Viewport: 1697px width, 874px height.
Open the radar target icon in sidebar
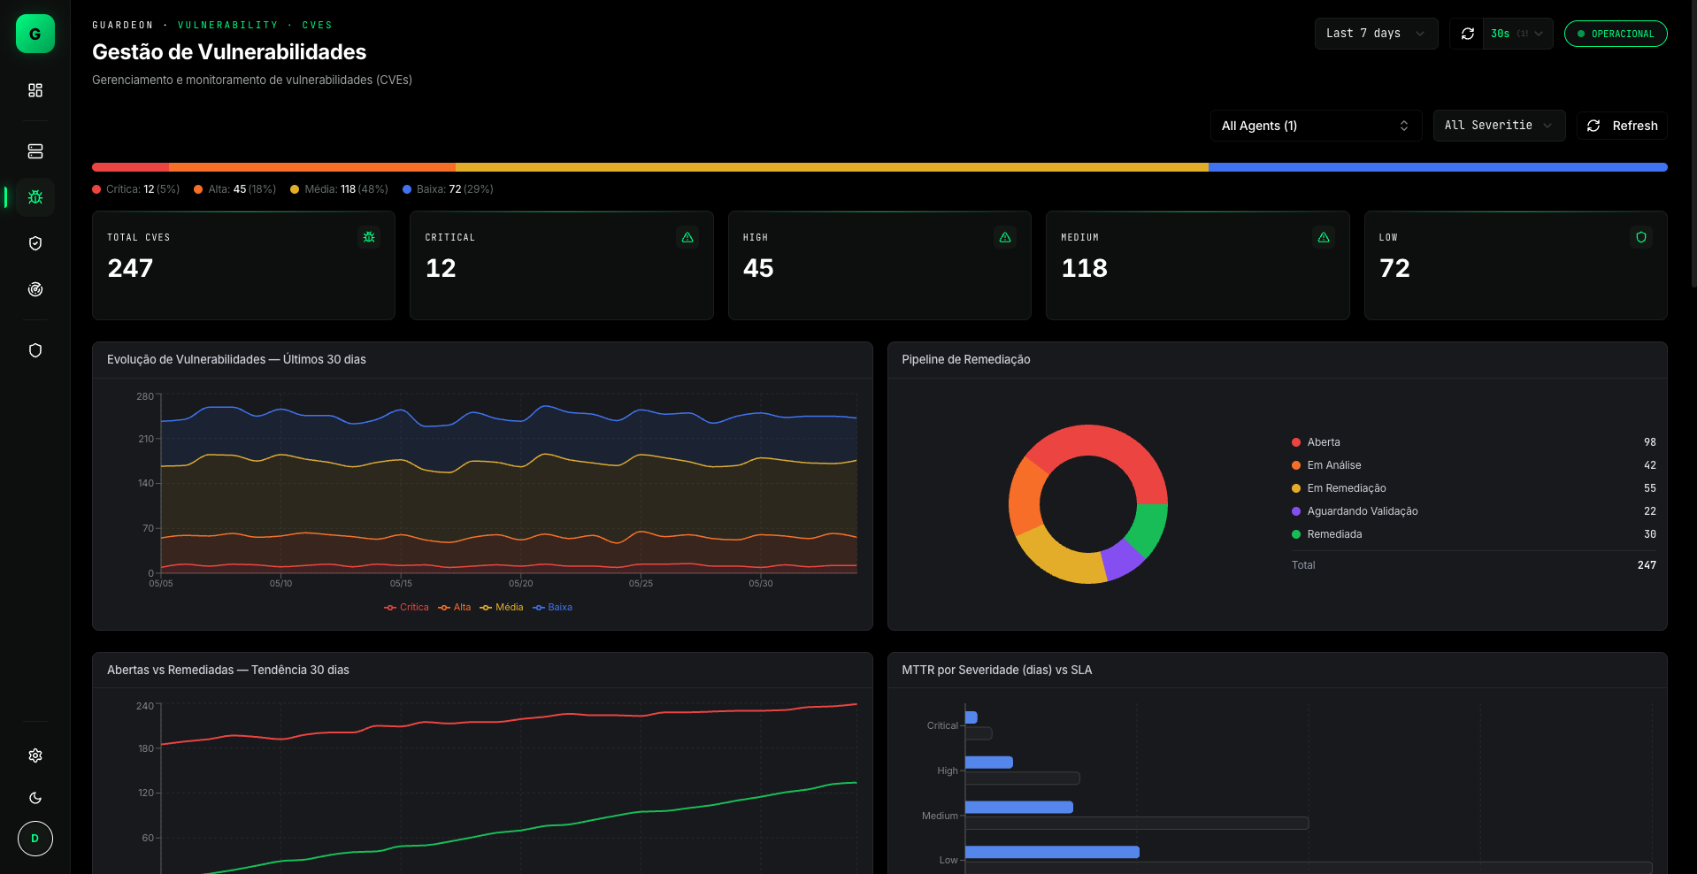[35, 289]
